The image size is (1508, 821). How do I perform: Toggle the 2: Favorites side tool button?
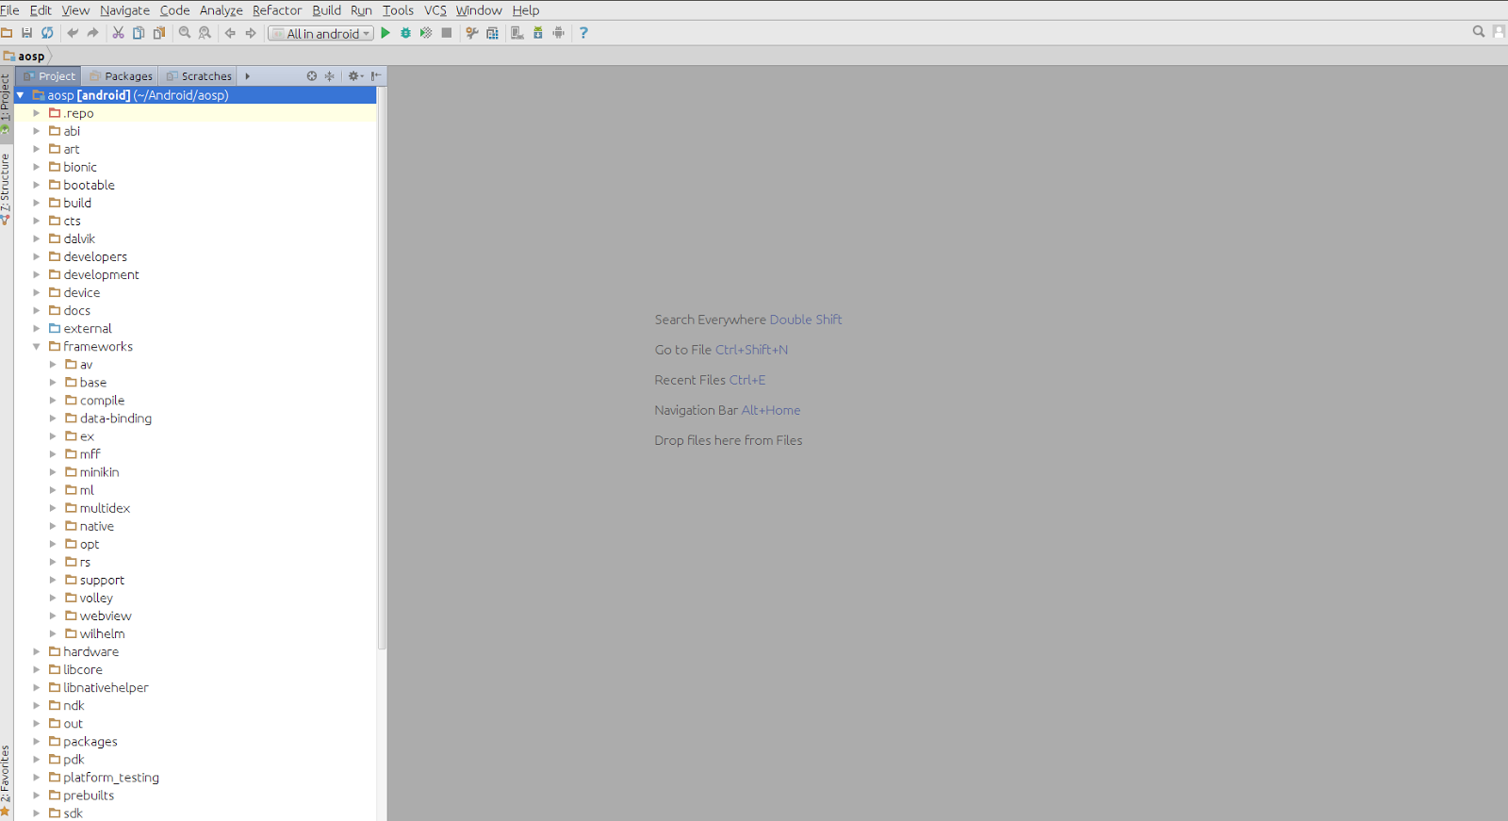click(x=6, y=780)
